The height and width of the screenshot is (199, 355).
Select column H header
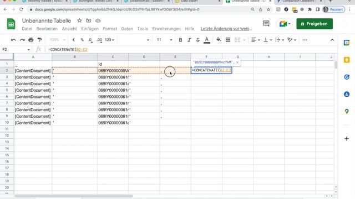(x=268, y=57)
